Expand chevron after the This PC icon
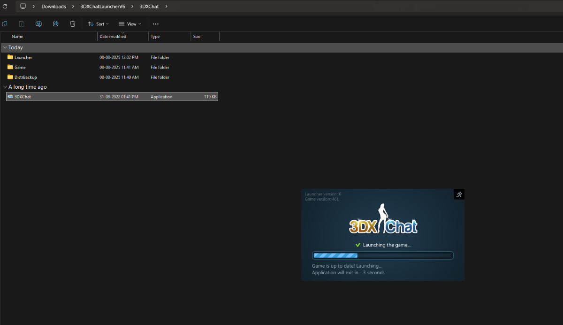Screen dimensions: 563x325 [x=34, y=7]
